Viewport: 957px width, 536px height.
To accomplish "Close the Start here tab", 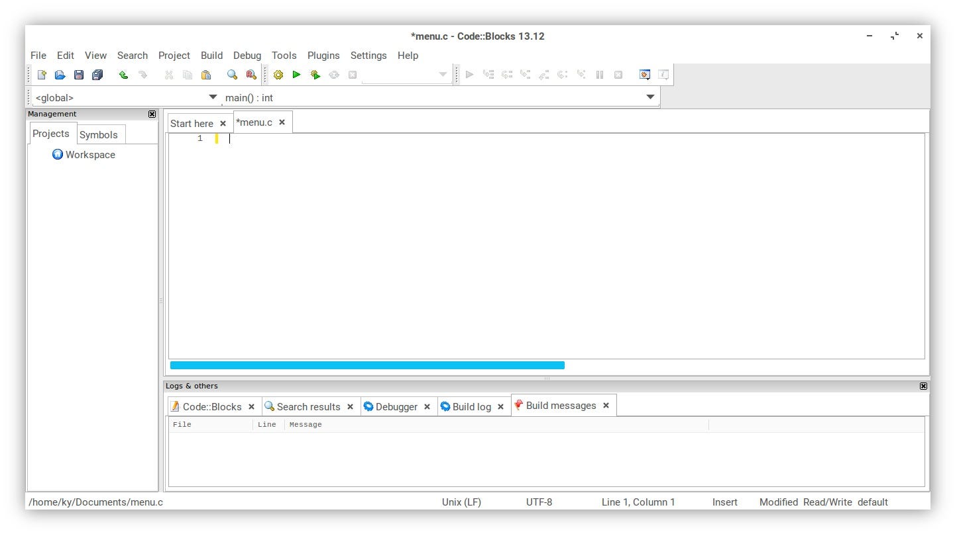I will point(223,123).
